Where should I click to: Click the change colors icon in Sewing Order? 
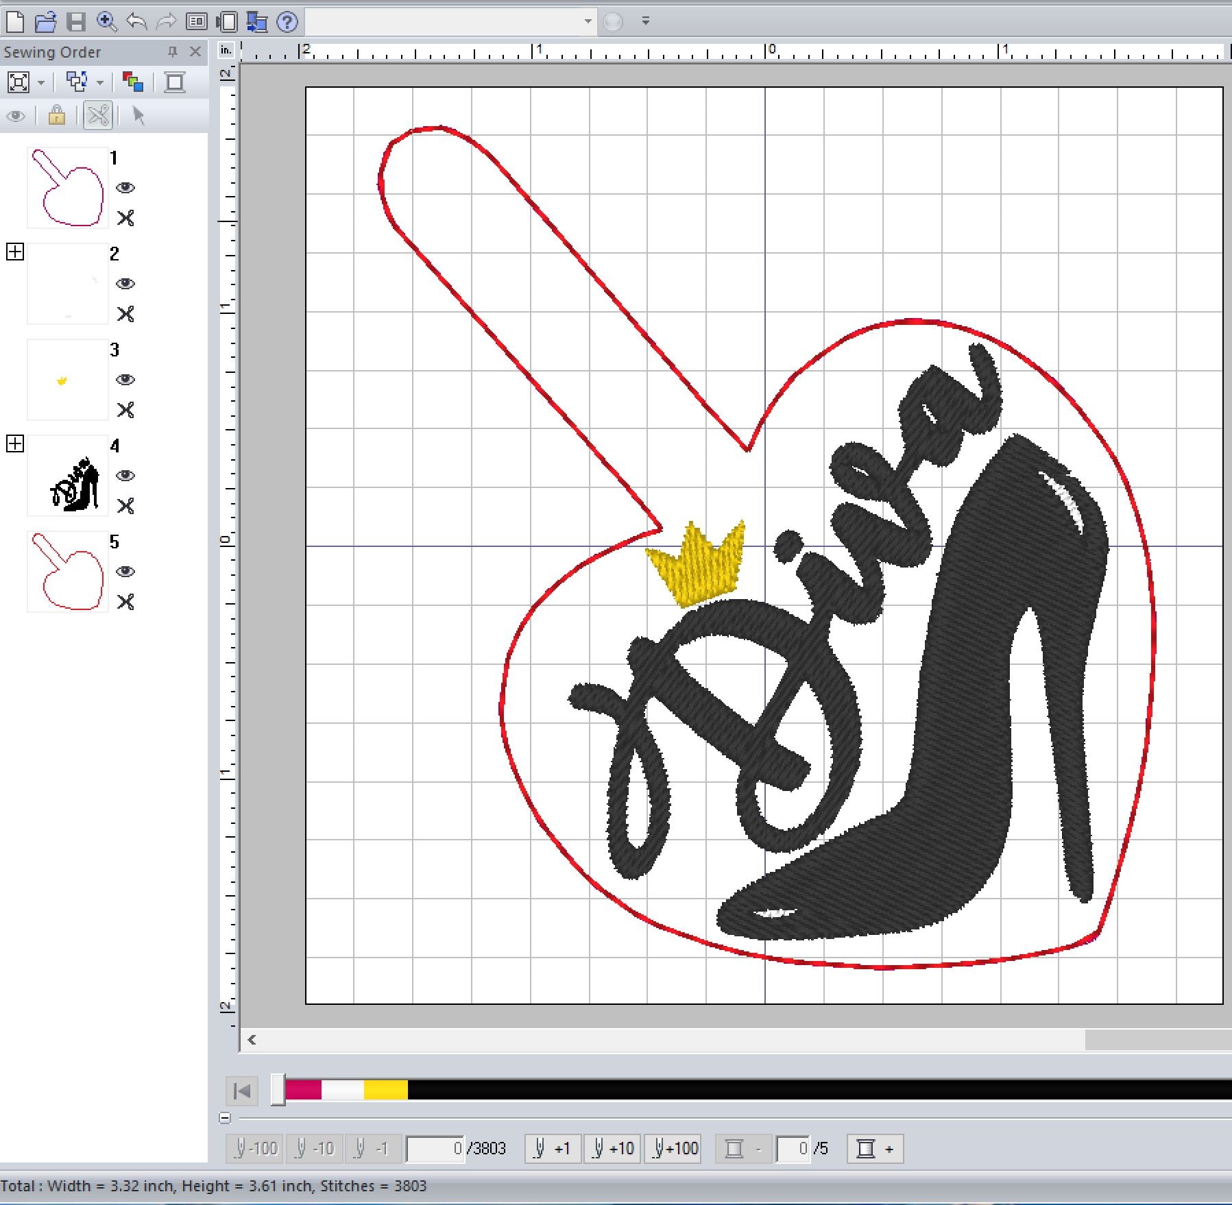point(132,82)
